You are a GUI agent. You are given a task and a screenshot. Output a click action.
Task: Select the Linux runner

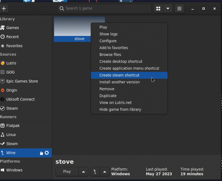pos(26,135)
